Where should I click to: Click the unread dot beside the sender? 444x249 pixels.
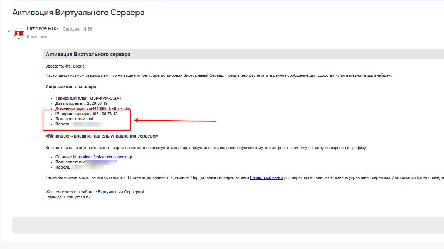pyautogui.click(x=9, y=32)
